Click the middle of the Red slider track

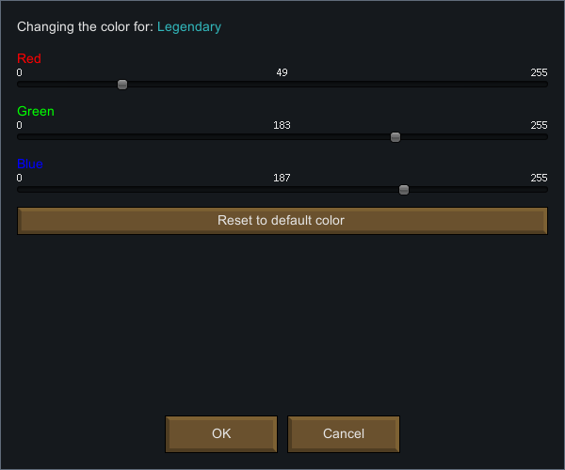(x=282, y=85)
